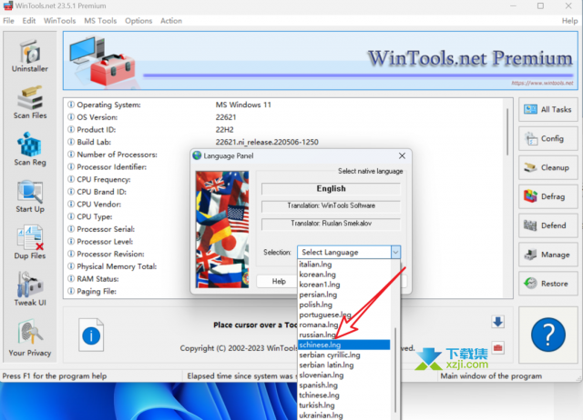Click the language dropdown list scrollbar
Image resolution: width=583 pixels, height=420 pixels.
(395, 370)
